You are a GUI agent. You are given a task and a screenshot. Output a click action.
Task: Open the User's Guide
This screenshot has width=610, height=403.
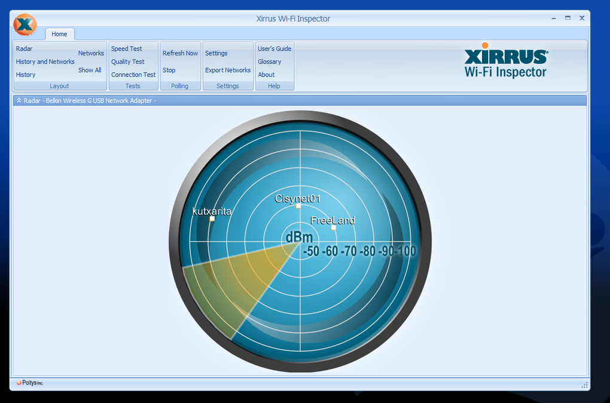[x=274, y=48]
